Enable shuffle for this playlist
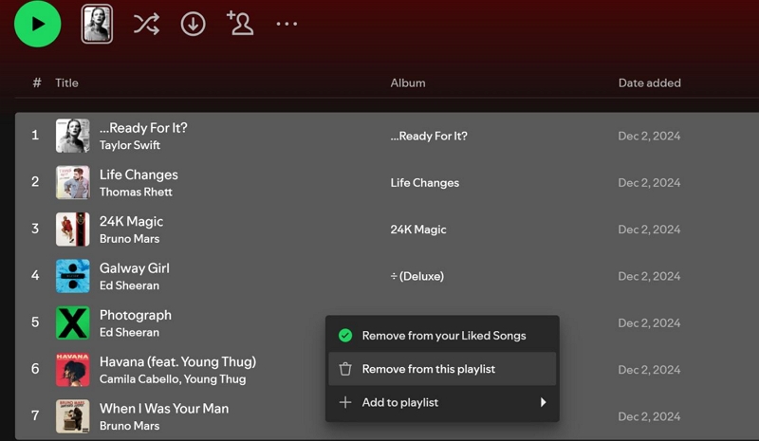Viewport: 759px width, 441px height. tap(146, 24)
